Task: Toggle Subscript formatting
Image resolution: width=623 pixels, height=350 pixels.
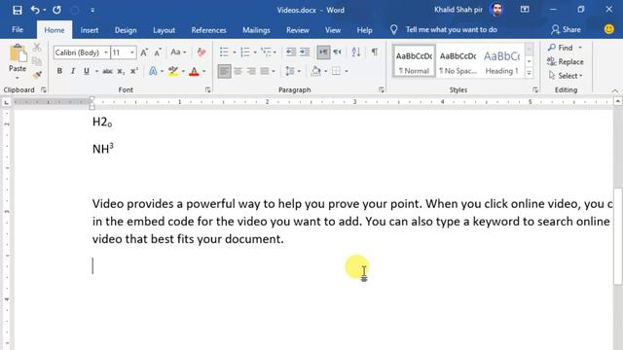Action: coord(121,71)
